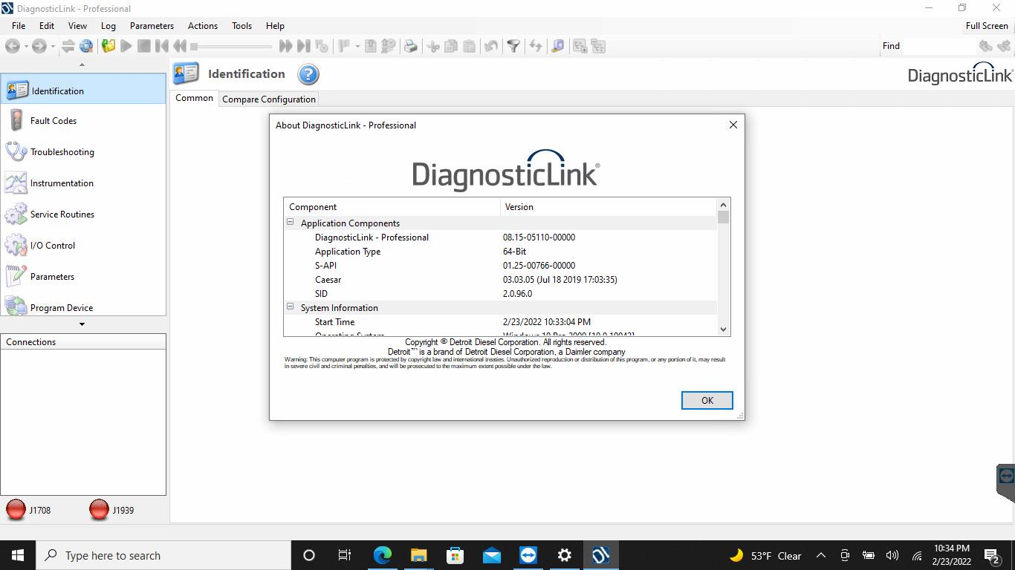Viewport: 1015px width, 570px height.
Task: Click the About list scrollbar down arrow
Action: (724, 329)
